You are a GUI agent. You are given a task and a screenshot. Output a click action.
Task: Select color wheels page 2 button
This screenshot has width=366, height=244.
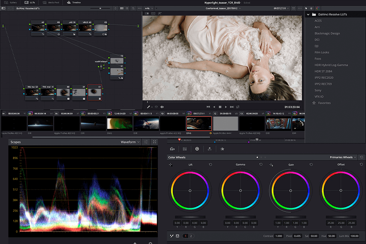point(191,236)
